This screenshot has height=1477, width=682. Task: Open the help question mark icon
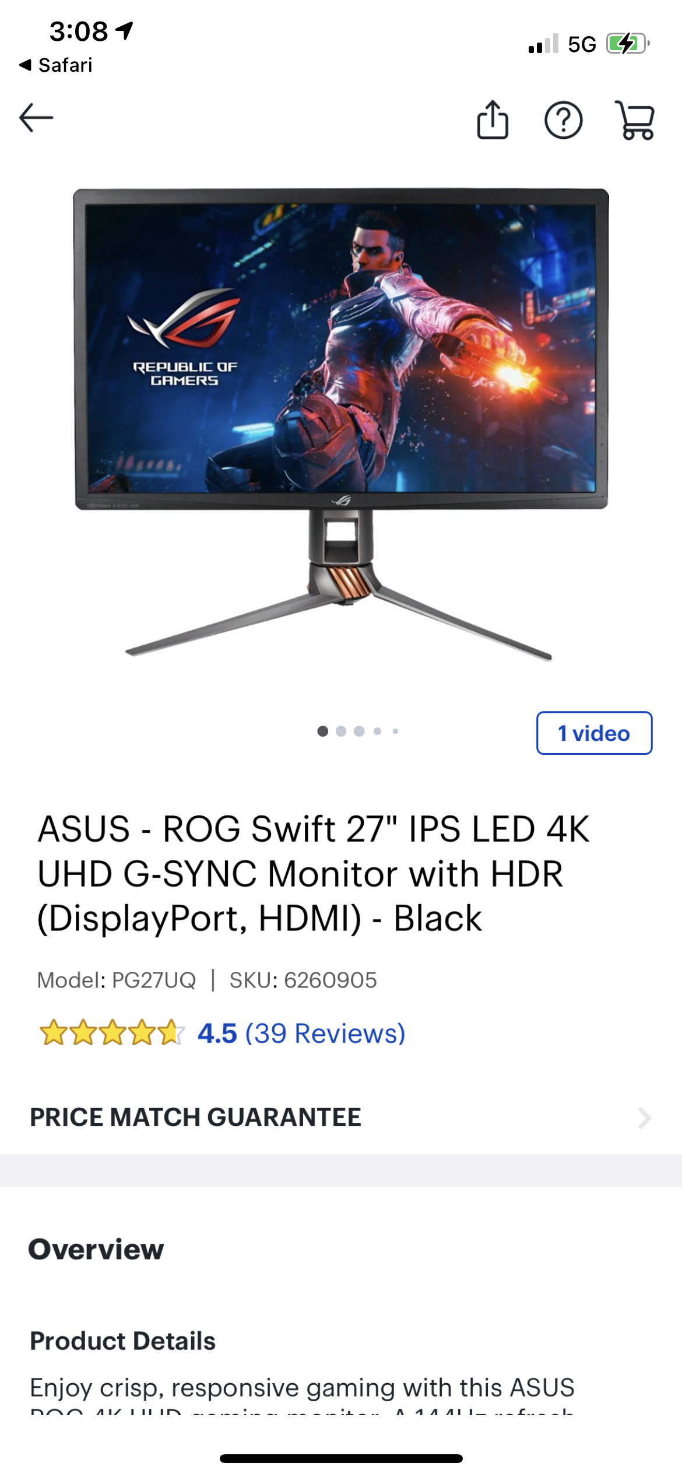pyautogui.click(x=563, y=120)
